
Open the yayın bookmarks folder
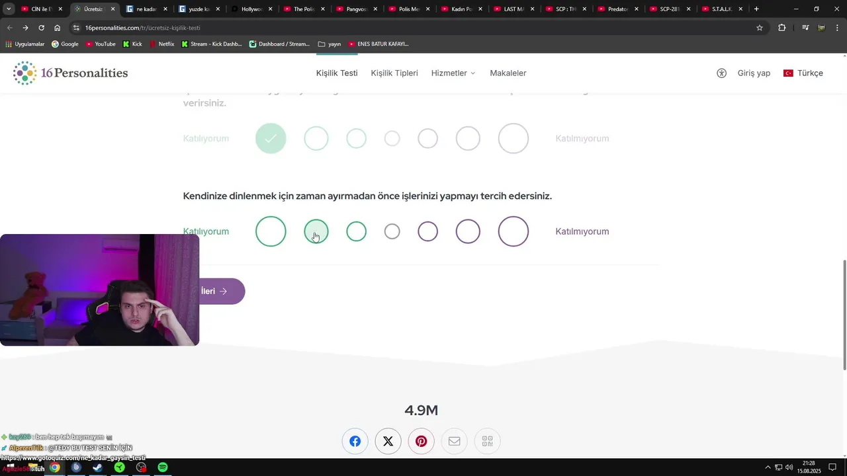330,44
